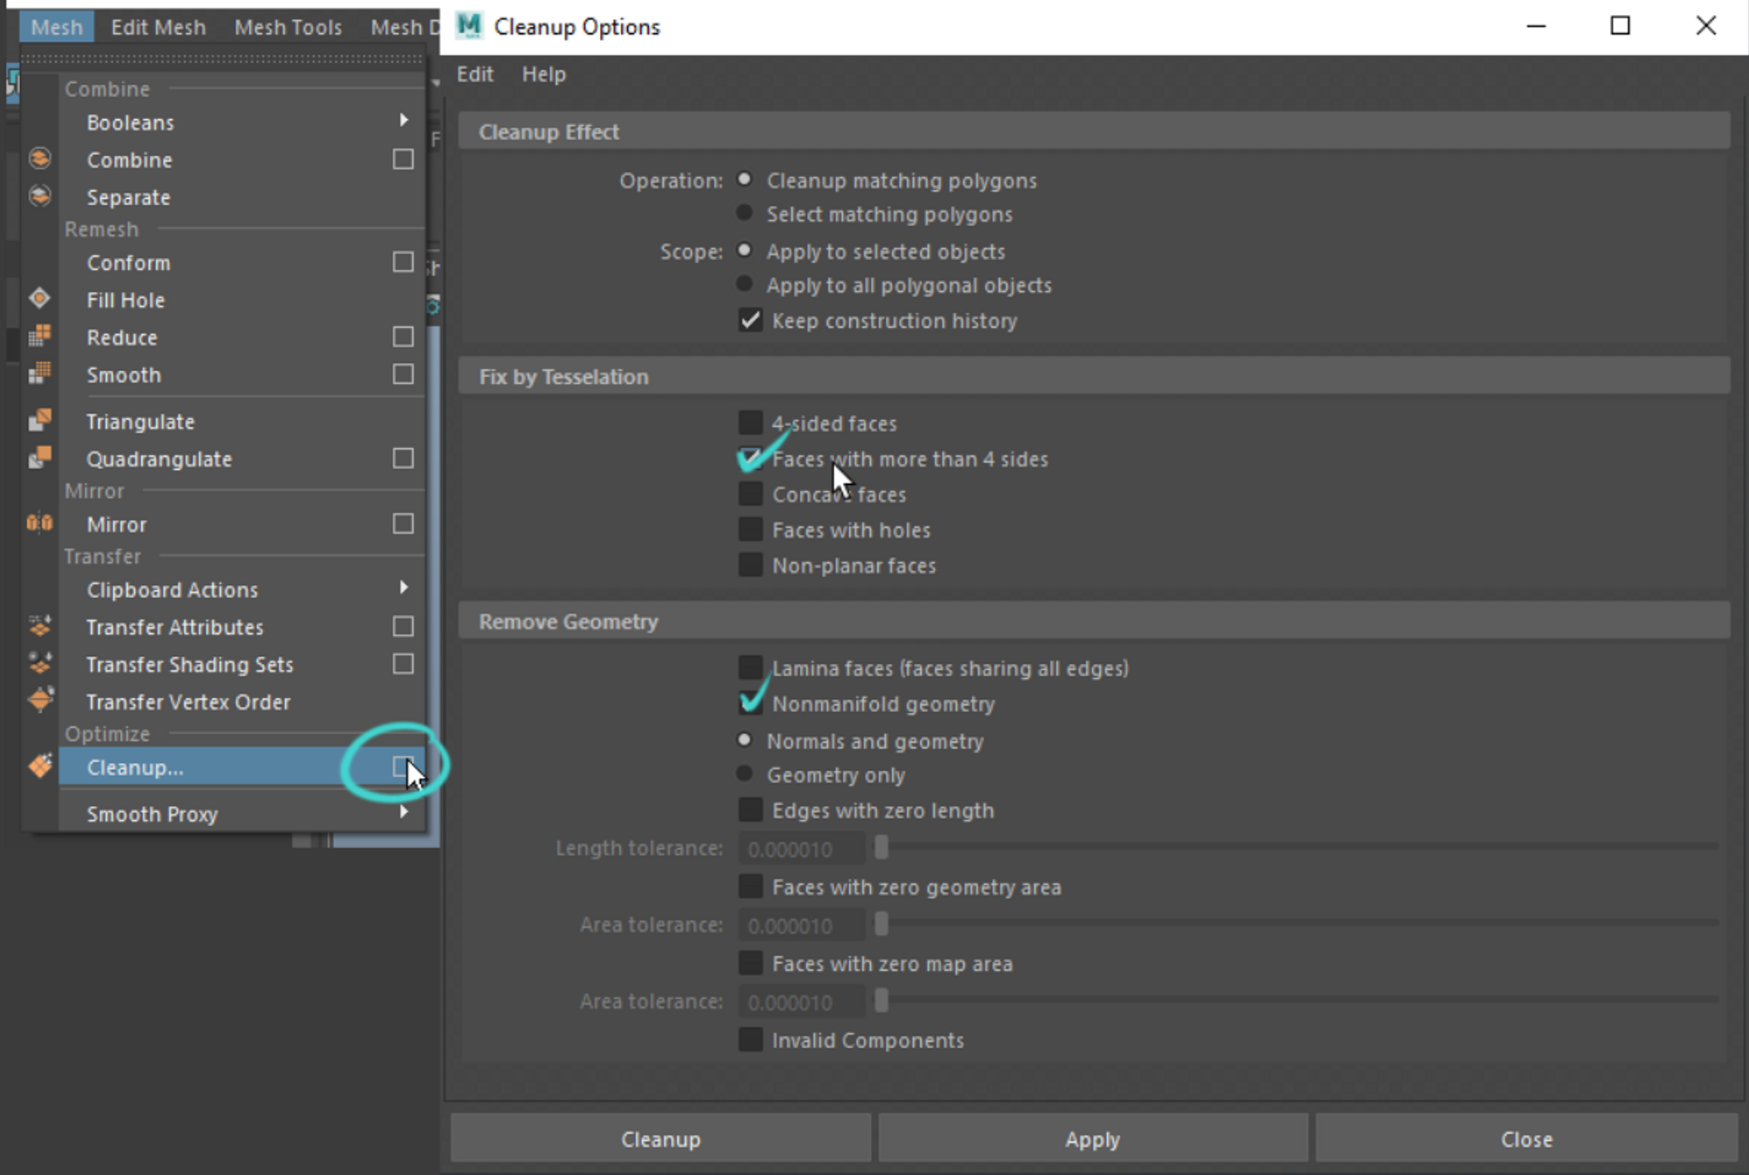Adjust map Area tolerance slider
The image size is (1749, 1175).
881,1000
